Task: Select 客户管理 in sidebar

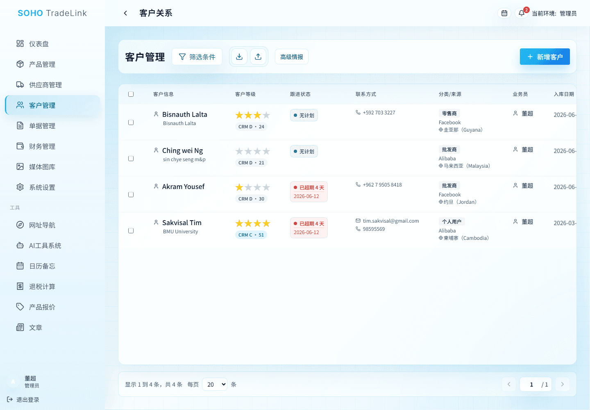Action: [52, 105]
